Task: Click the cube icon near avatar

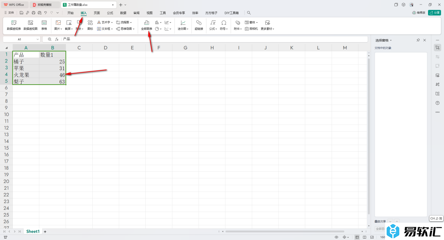Action: click(x=403, y=5)
